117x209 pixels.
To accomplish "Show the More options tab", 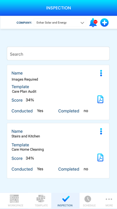I will 109,201.
